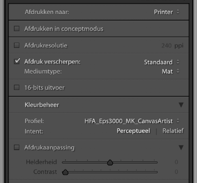
Task: Select Perceptueel rendering intent
Action: coord(133,131)
